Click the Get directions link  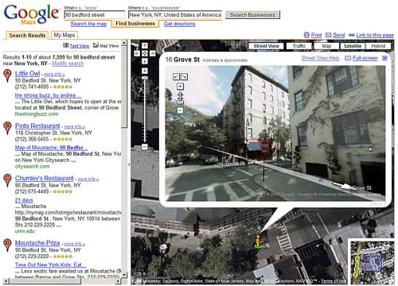point(180,24)
